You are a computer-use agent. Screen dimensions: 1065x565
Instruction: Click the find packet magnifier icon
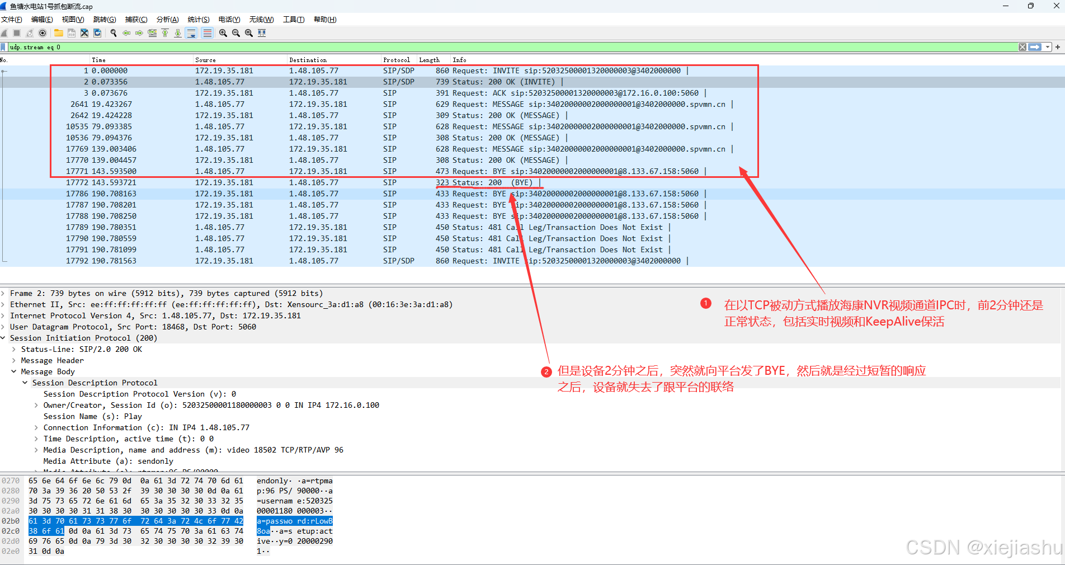click(114, 33)
